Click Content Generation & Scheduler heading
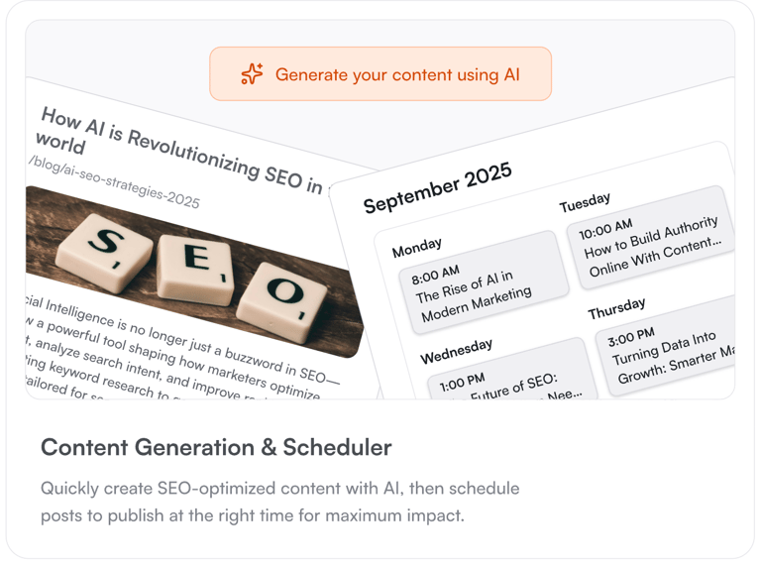The width and height of the screenshot is (761, 564). coord(216,447)
